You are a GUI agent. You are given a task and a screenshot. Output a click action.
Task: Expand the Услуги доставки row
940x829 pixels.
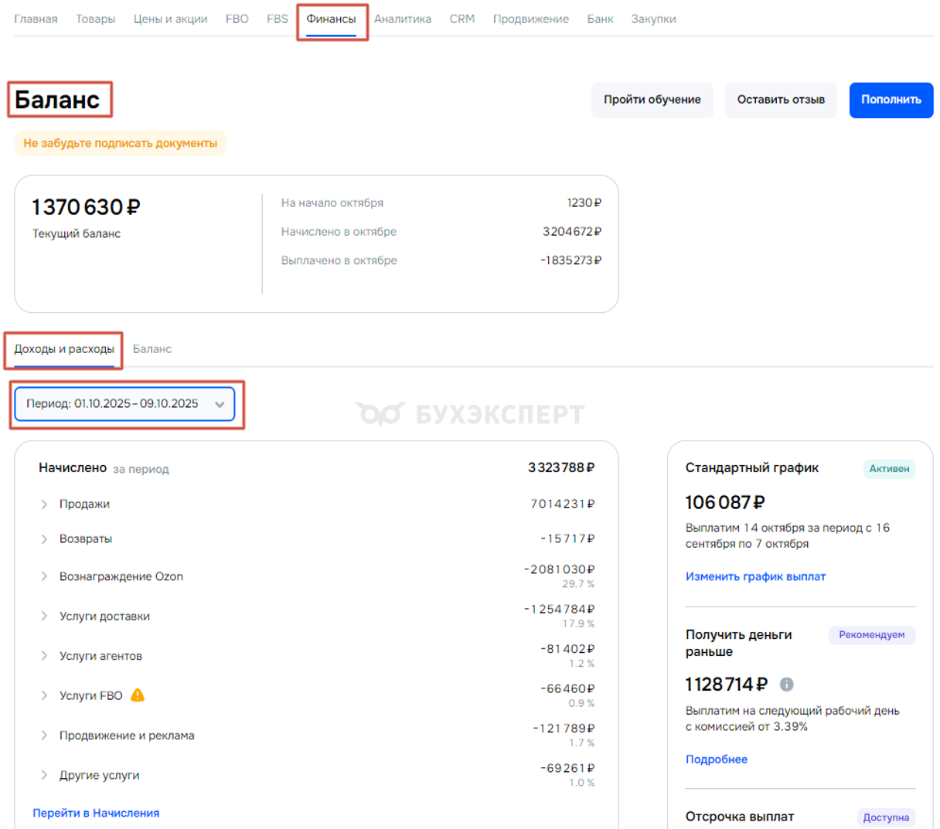coord(44,616)
